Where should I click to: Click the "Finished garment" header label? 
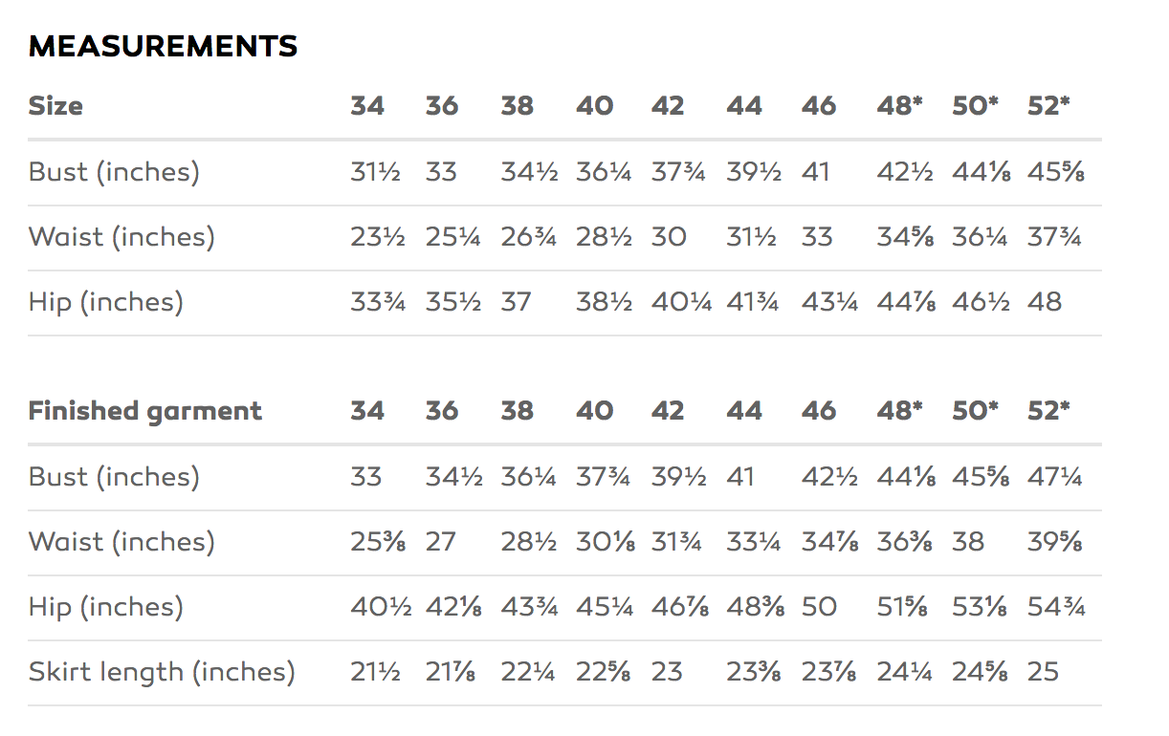click(x=144, y=411)
